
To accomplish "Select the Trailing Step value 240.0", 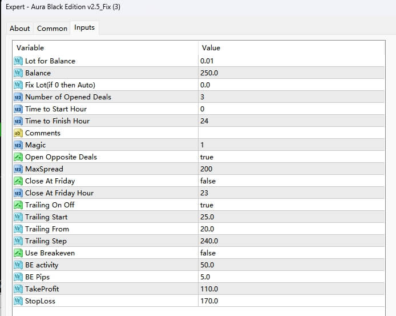I will pos(209,241).
